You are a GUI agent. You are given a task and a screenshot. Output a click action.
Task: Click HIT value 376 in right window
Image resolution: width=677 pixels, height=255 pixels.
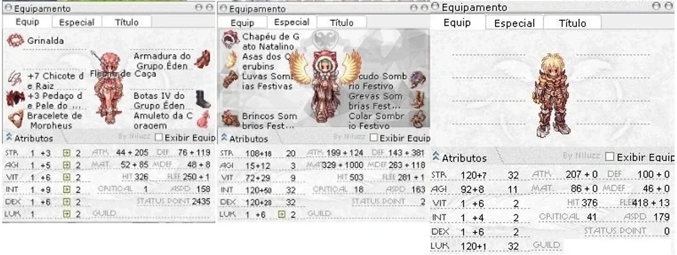[x=589, y=203]
